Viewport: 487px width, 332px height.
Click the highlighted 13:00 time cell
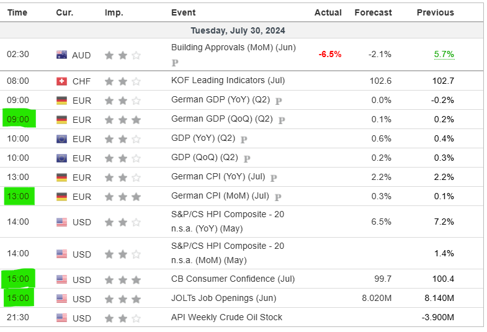coord(17,197)
